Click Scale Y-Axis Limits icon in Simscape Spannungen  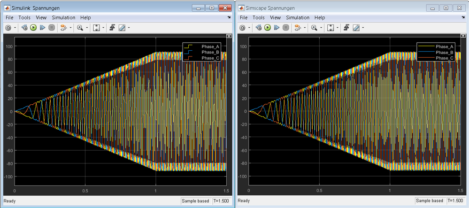click(x=331, y=28)
